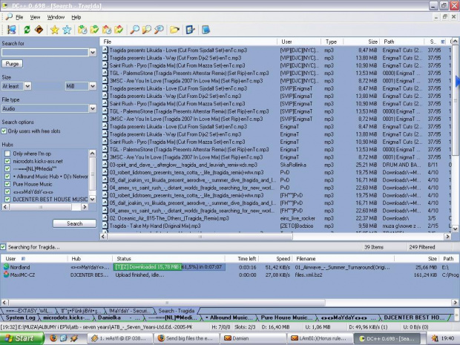Viewport: 460px width, 345px height.
Task: Switch to the System Log tab
Action: click(x=16, y=318)
